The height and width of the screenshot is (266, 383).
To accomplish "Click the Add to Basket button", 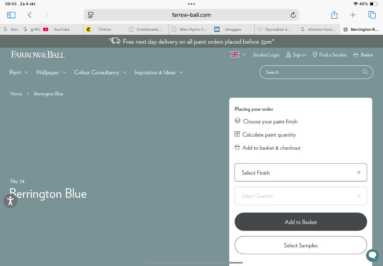I will (300, 222).
